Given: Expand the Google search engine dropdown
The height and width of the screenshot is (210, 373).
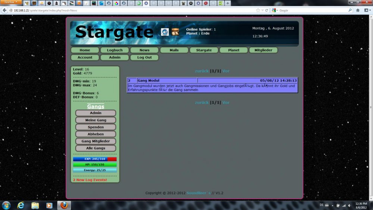Looking at the screenshot, I should tap(275, 10).
